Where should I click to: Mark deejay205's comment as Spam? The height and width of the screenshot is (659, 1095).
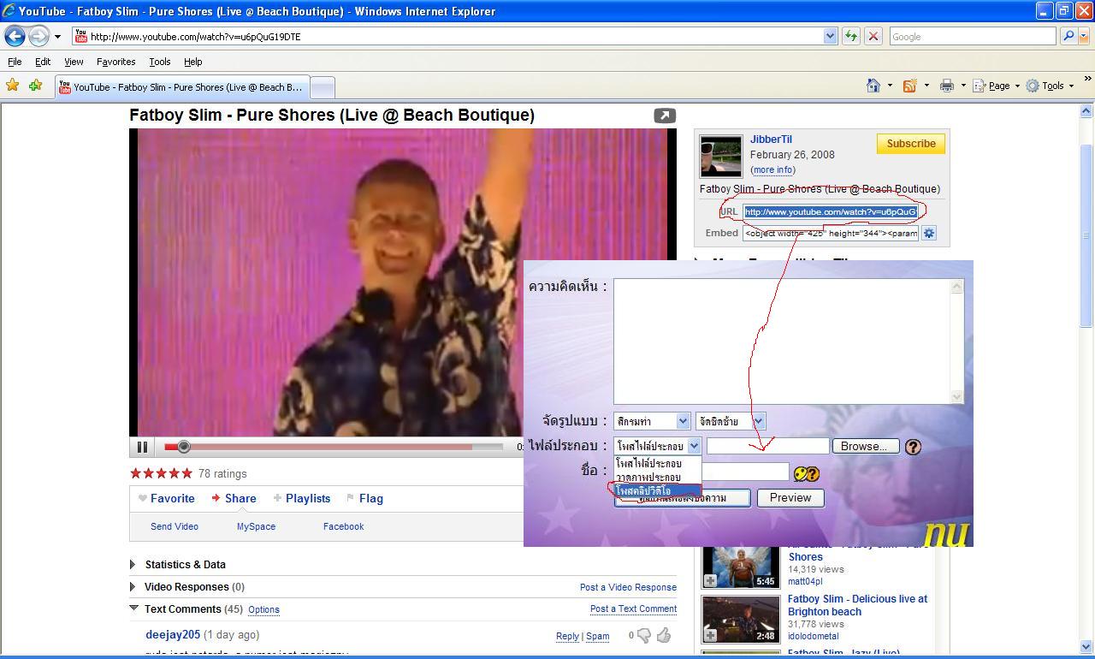(x=597, y=636)
